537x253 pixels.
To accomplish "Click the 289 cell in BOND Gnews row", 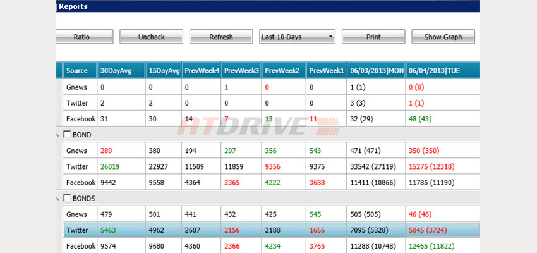I will tap(121, 151).
